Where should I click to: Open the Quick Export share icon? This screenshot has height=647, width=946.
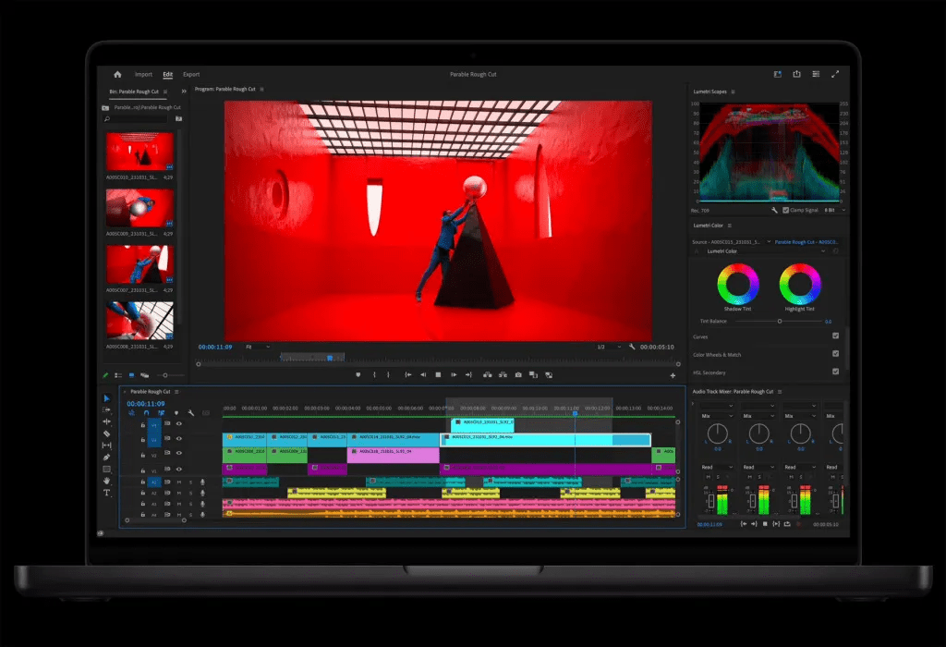coord(796,74)
